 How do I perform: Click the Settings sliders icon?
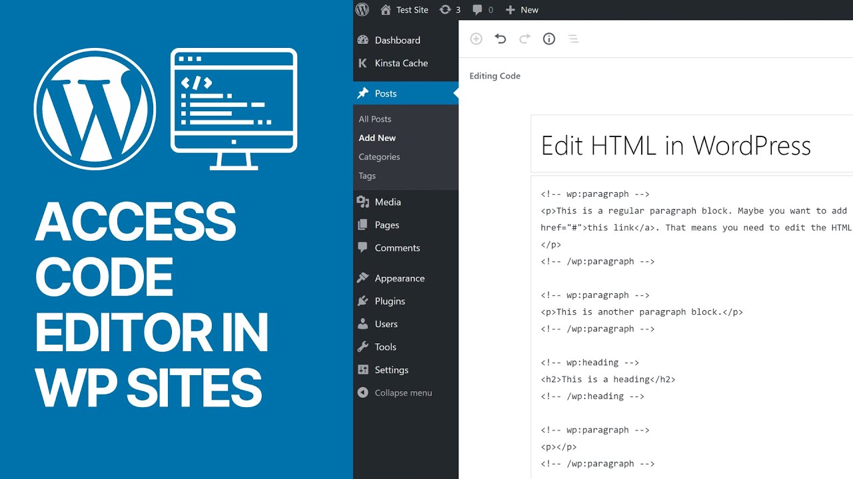(x=363, y=370)
